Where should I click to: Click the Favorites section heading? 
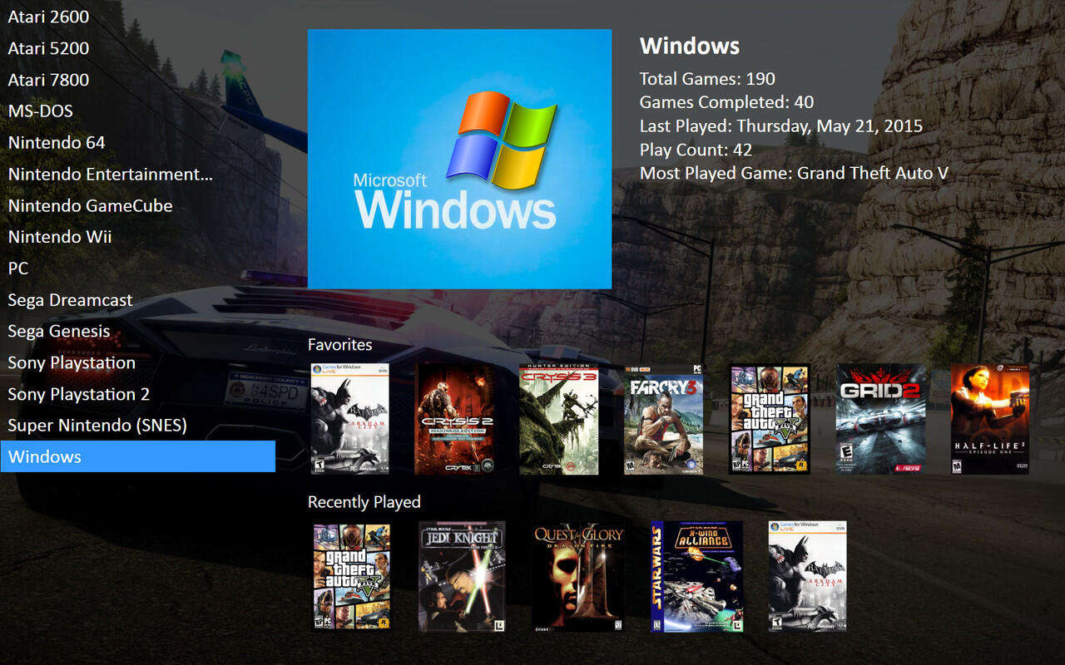[x=340, y=344]
